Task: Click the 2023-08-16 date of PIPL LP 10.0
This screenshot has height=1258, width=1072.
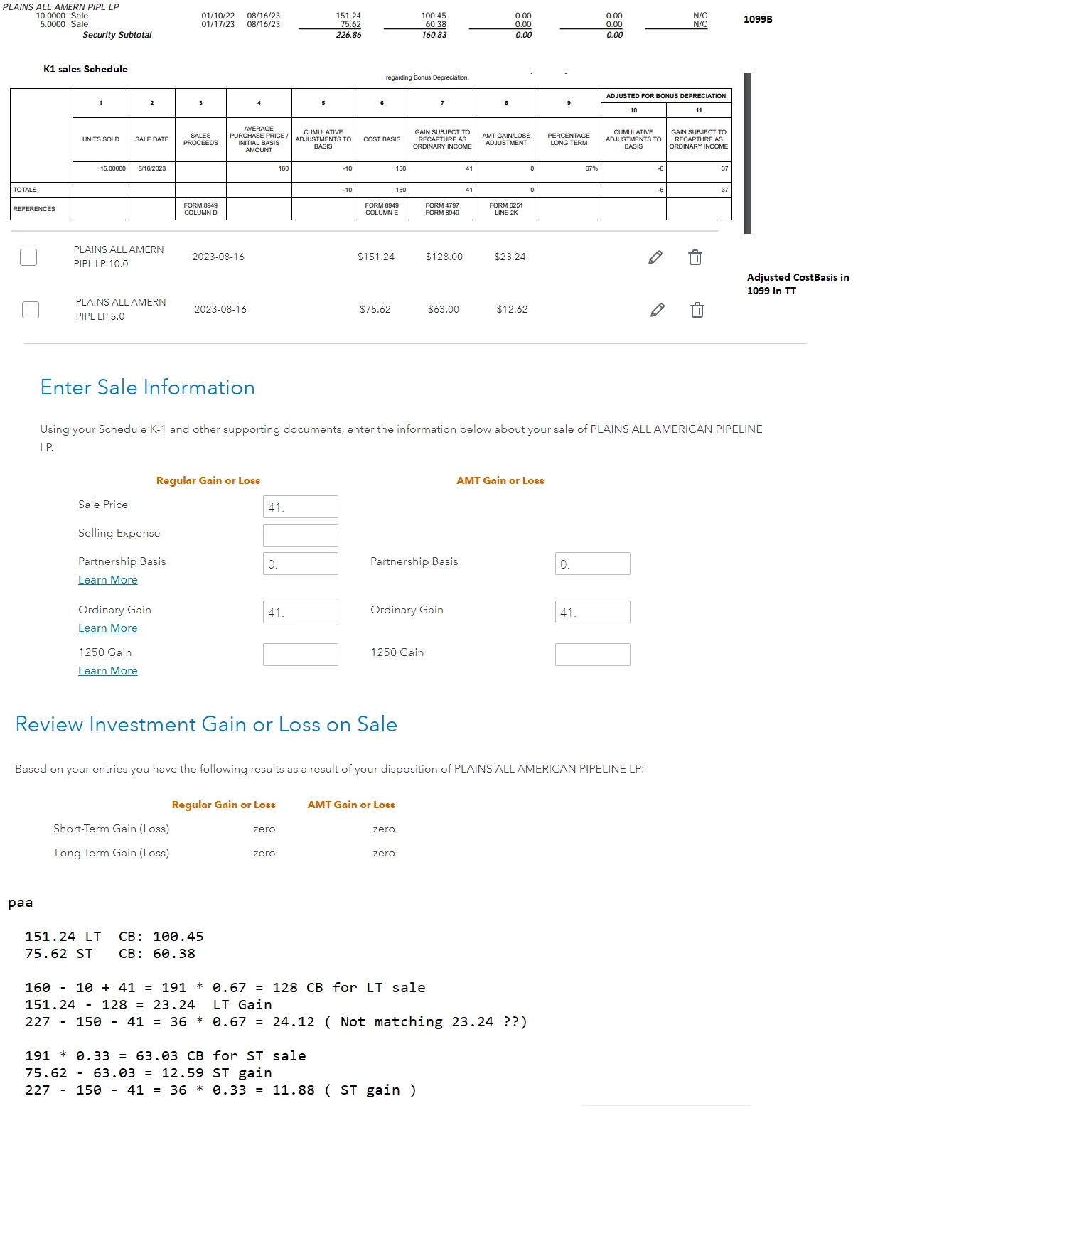Action: tap(218, 257)
